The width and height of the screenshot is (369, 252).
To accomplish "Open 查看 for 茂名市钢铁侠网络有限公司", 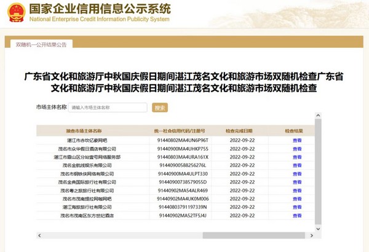I will pos(297,174).
